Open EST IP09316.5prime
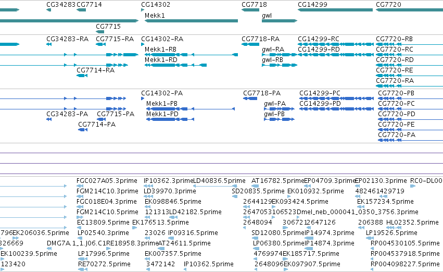Screen dimensions: 443x272 [193, 233]
